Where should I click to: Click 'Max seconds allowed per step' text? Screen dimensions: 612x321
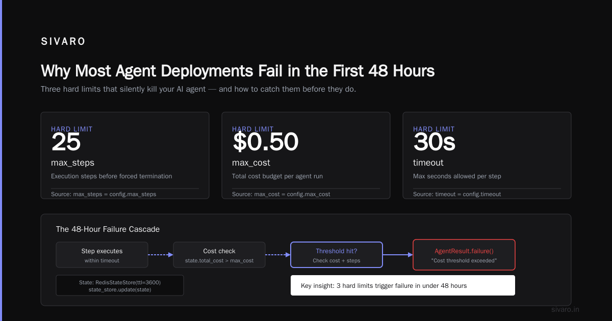pos(457,176)
